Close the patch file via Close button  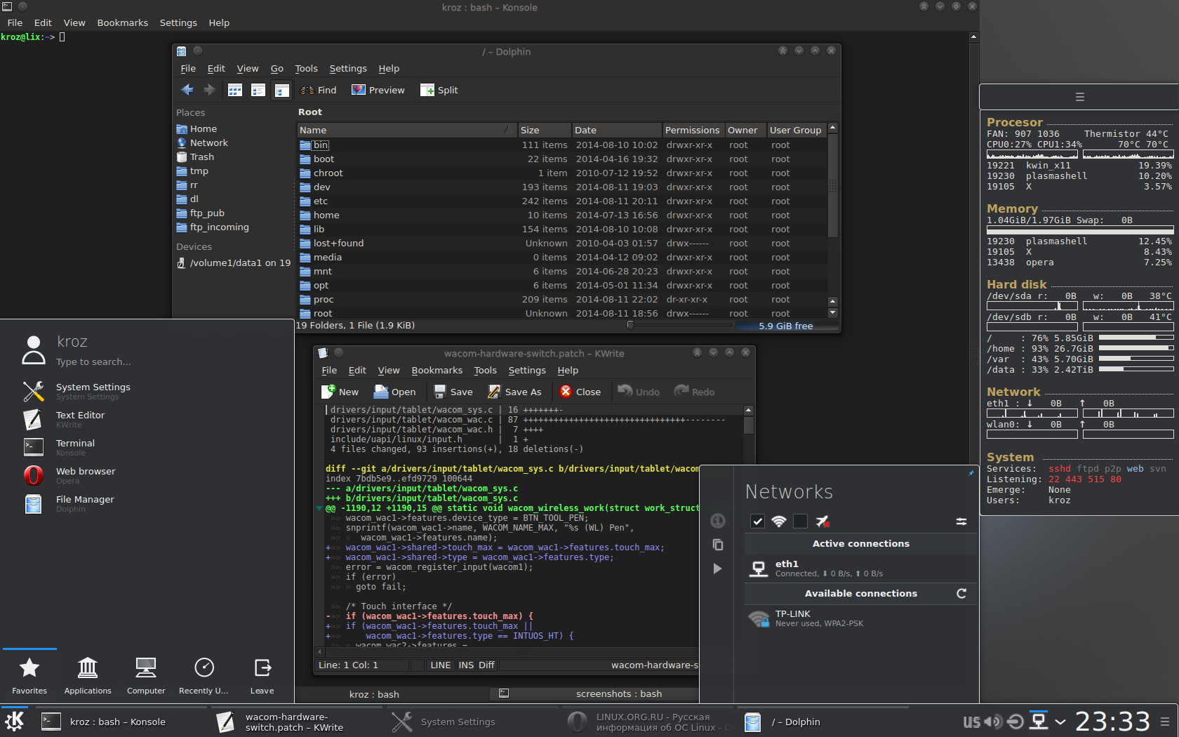point(580,392)
